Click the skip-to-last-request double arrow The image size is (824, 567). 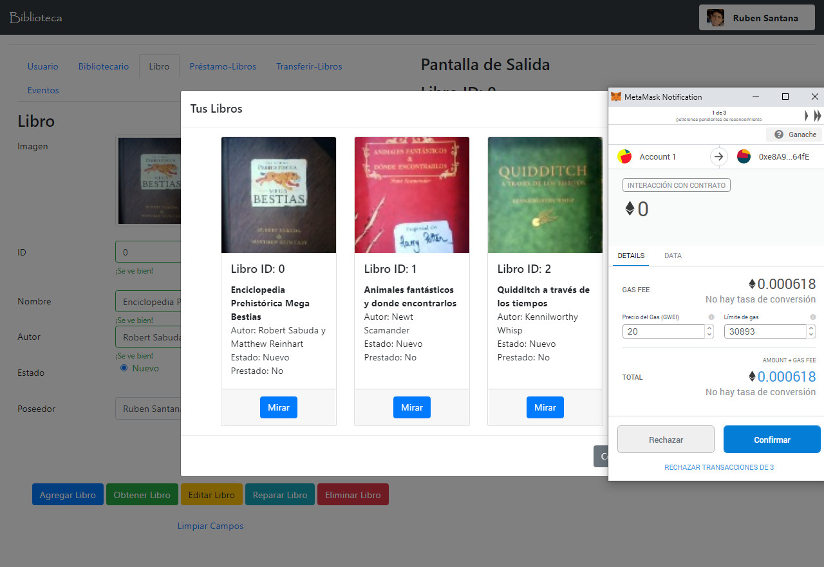coord(817,115)
